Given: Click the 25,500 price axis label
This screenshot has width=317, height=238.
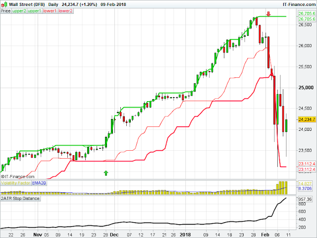Looking at the screenshot, I should [305, 67].
